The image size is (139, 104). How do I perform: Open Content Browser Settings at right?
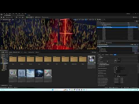(x=94, y=52)
